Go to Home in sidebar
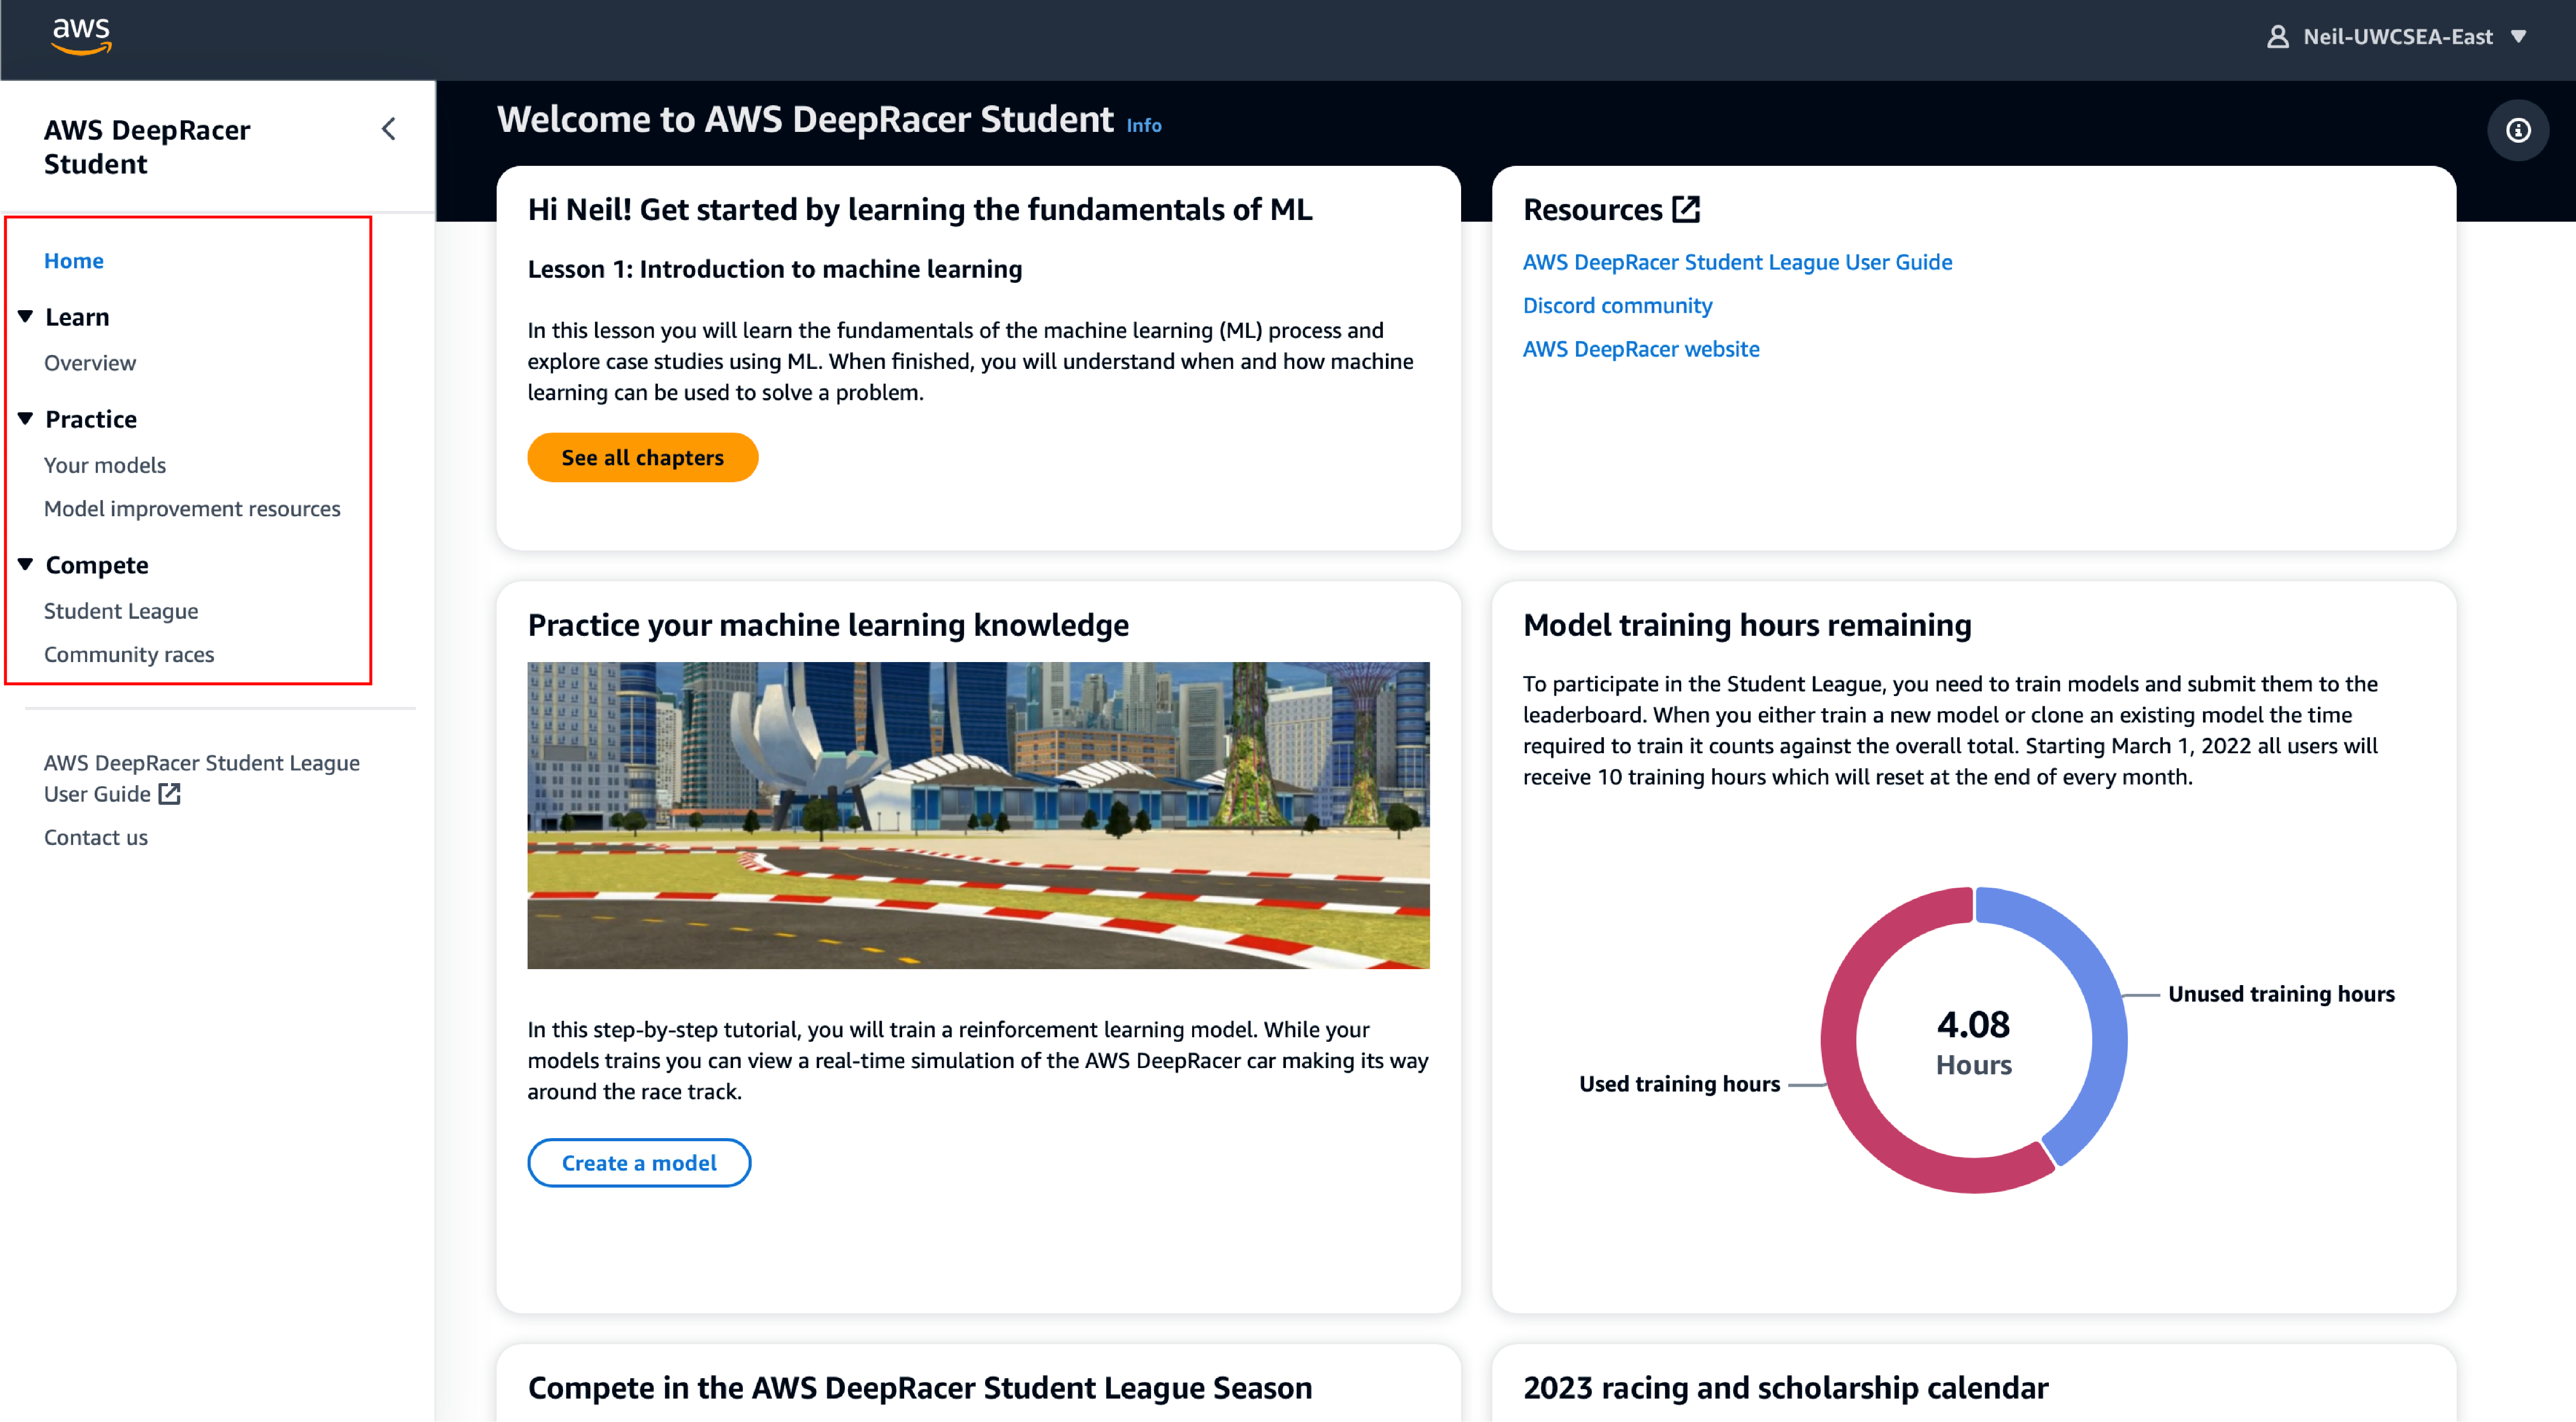2576x1422 pixels. point(73,260)
